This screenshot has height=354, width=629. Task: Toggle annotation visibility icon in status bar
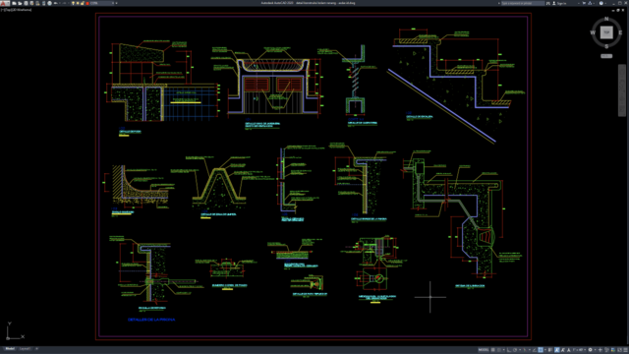point(557,350)
